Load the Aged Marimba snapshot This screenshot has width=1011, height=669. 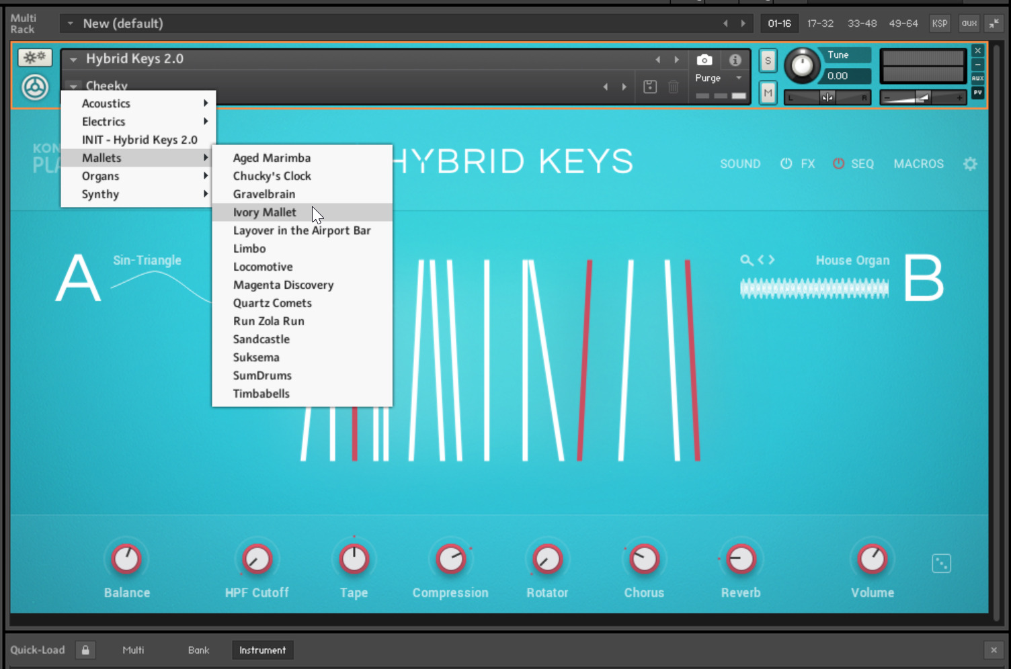tap(302, 158)
